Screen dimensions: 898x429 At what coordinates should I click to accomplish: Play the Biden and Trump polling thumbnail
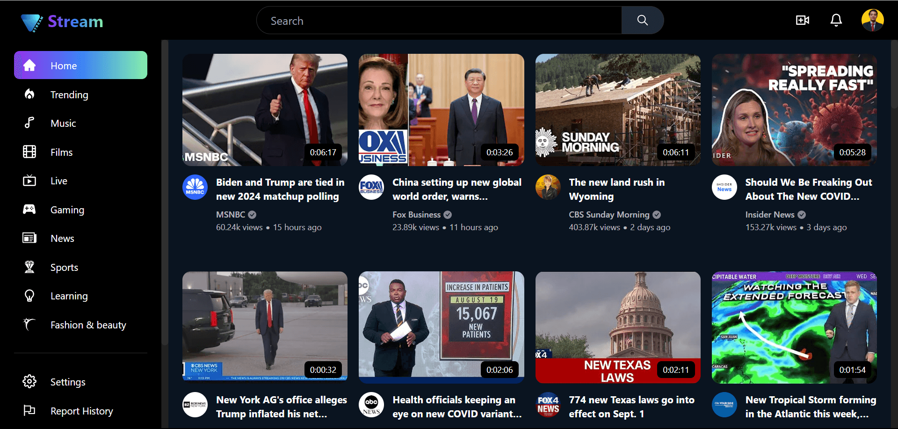tap(265, 109)
